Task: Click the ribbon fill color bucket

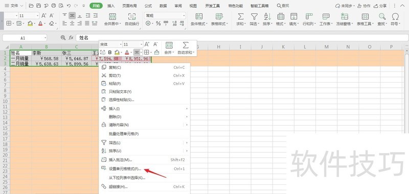Action: [30, 23]
